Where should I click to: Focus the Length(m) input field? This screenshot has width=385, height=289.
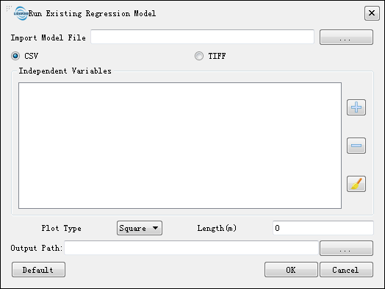click(323, 228)
